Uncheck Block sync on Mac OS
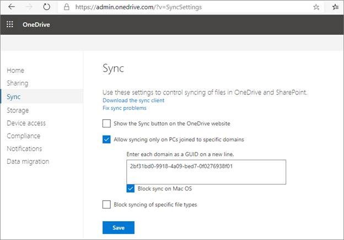344x240 pixels. click(x=130, y=188)
